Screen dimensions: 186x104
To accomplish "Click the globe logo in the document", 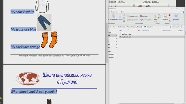I will (28, 79).
